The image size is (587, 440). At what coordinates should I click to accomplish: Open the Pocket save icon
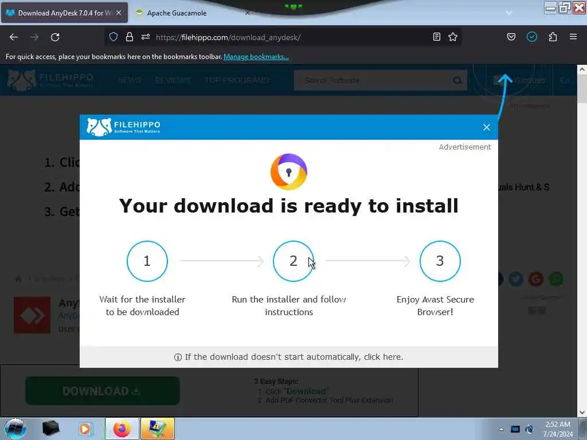(x=511, y=37)
